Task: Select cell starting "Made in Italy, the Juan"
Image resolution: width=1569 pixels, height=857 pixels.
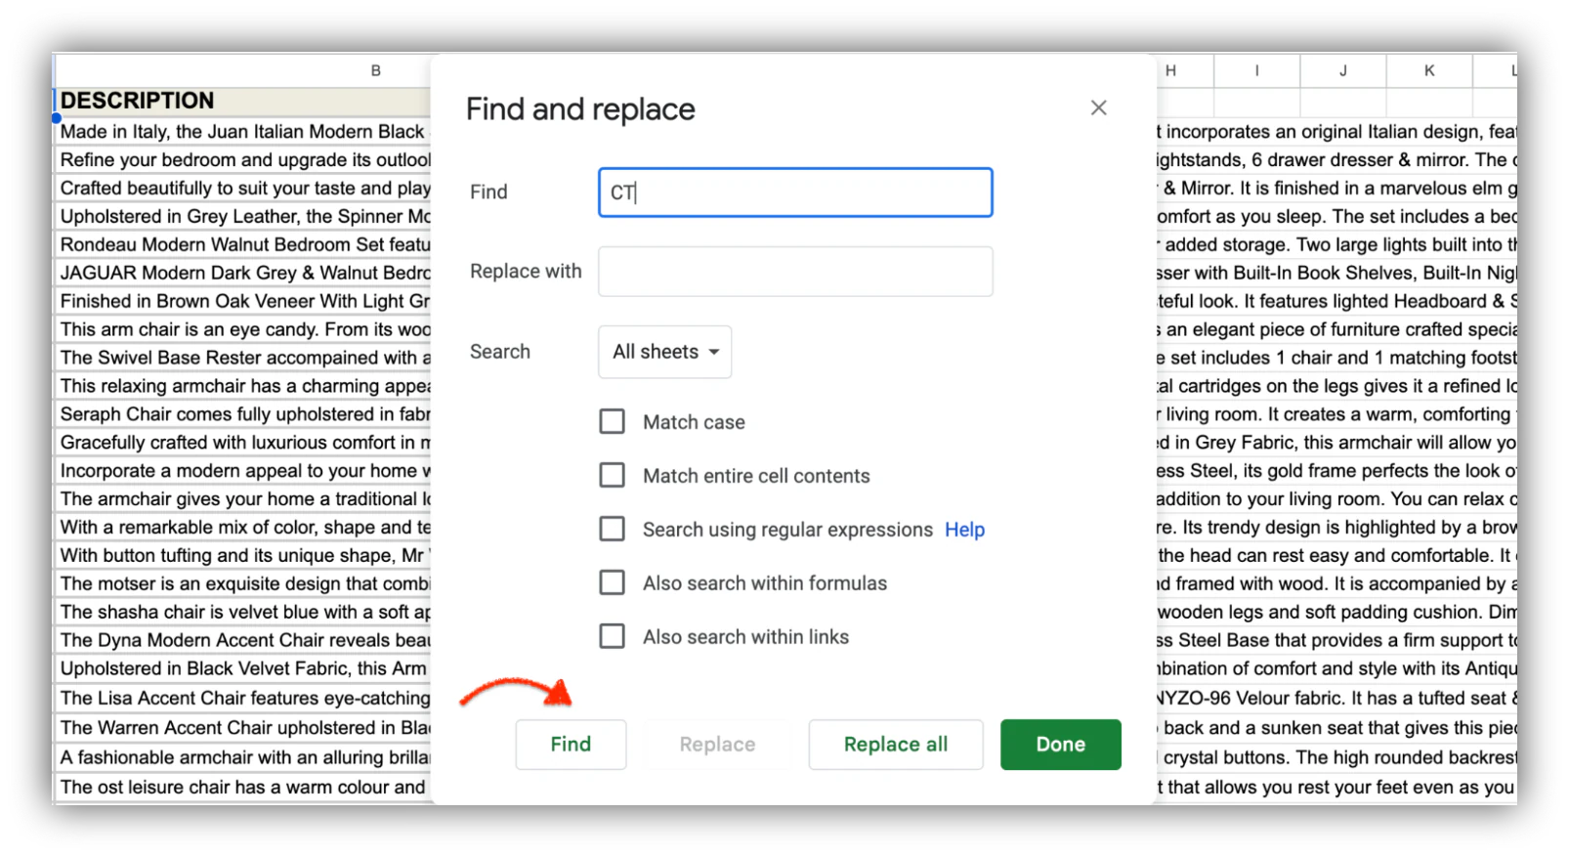Action: (x=243, y=132)
